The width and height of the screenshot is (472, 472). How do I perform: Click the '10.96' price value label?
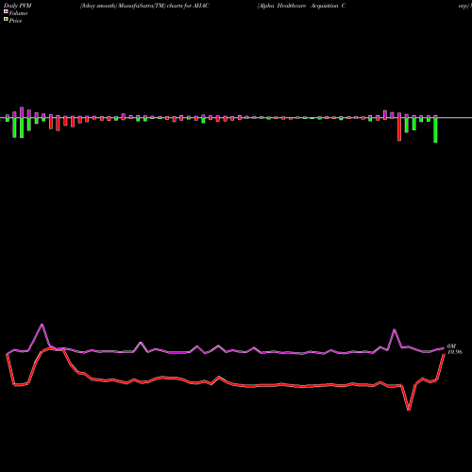[455, 352]
